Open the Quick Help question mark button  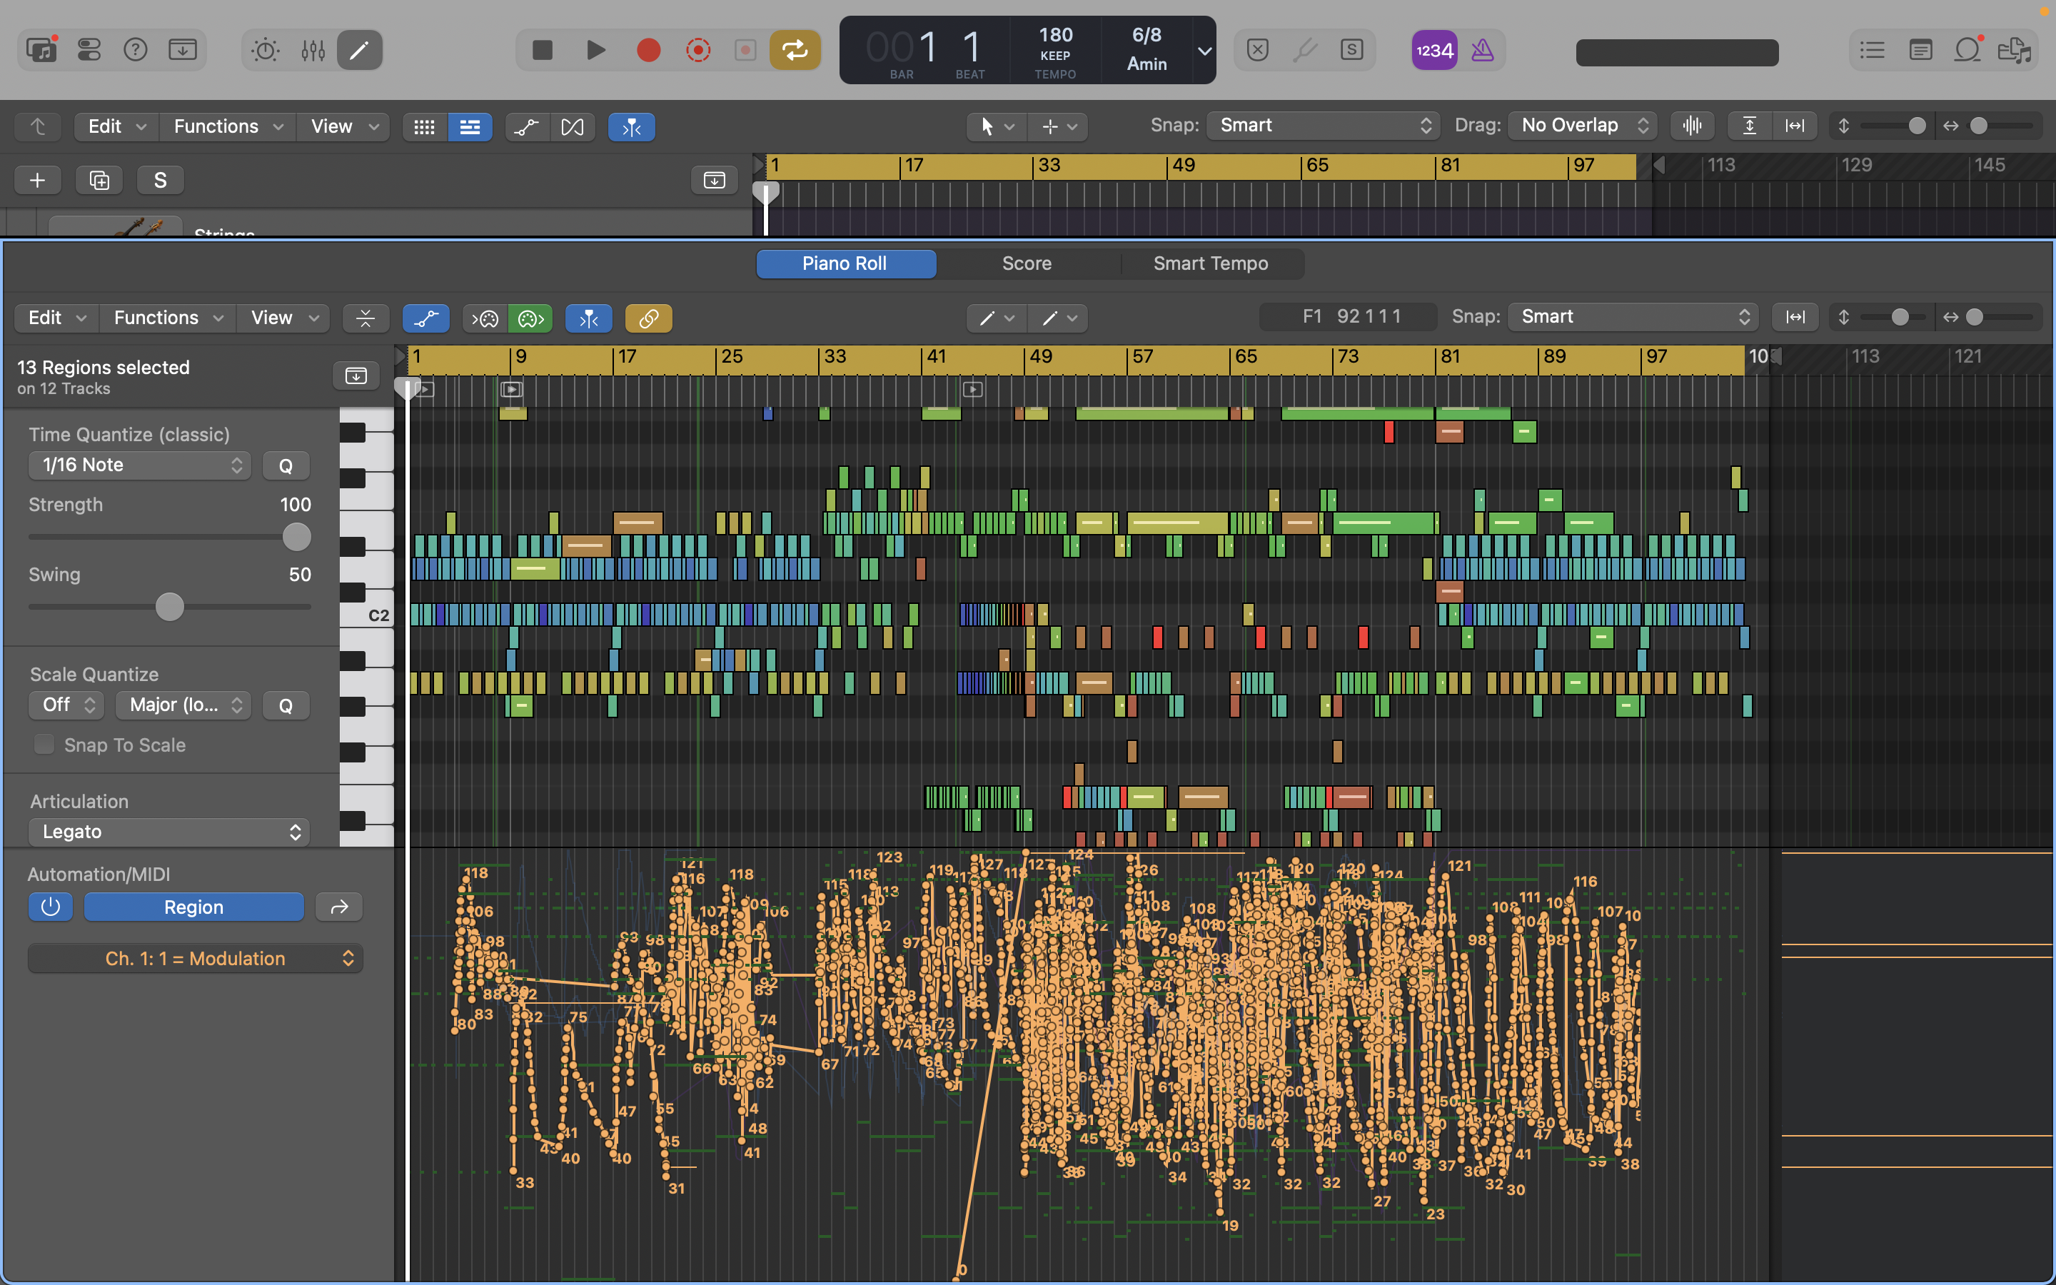coord(135,50)
